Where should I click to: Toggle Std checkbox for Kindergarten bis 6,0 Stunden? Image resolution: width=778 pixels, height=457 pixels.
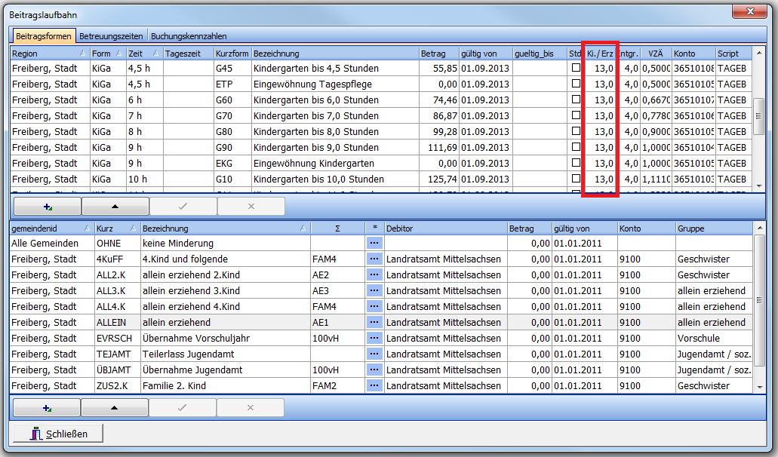point(576,100)
